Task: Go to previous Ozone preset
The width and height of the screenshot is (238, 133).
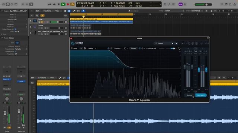Action: pos(173,44)
